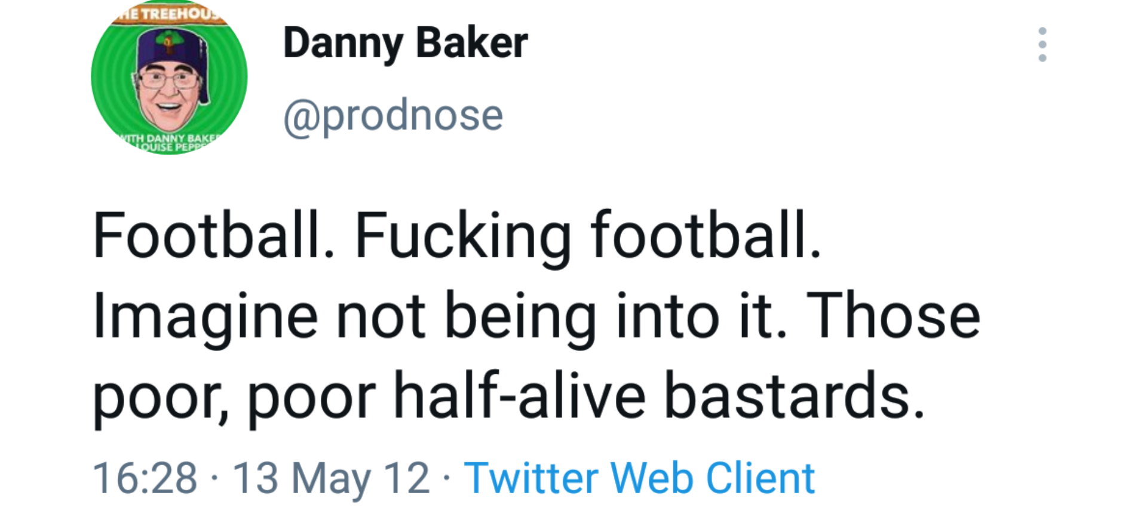
Task: Click Danny Baker's green profile avatar
Action: (169, 77)
